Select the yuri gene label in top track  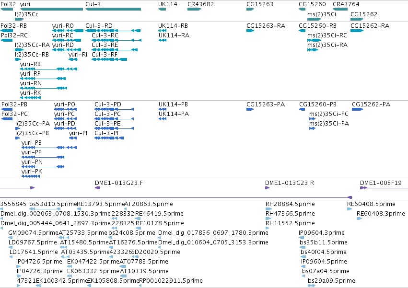click(25, 4)
